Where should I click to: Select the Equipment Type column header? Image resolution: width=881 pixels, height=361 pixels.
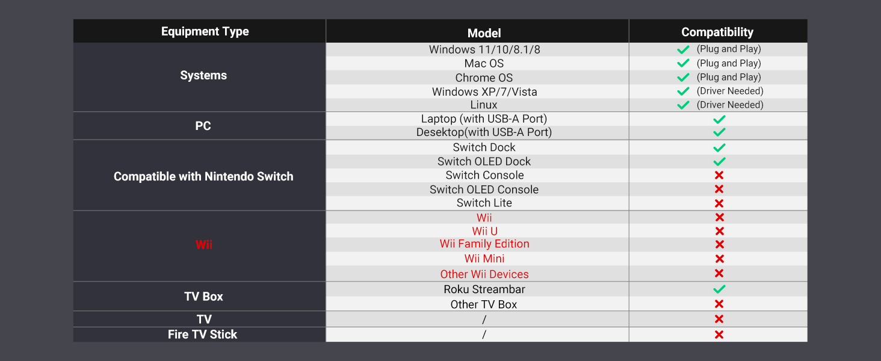point(205,31)
